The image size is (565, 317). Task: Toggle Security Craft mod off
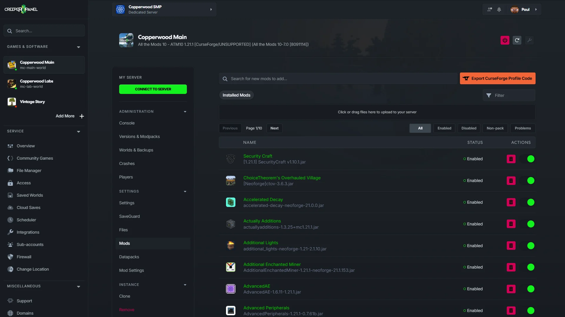click(x=528, y=159)
